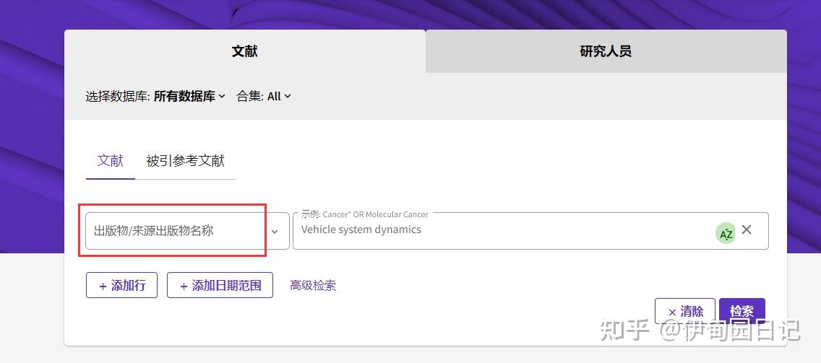Image resolution: width=821 pixels, height=363 pixels.
Task: Open the 被引参考文献 sub-tab
Action: click(185, 160)
